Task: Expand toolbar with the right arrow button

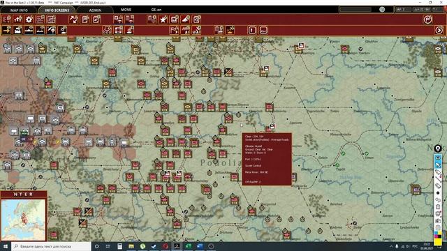Action: pyautogui.click(x=439, y=30)
